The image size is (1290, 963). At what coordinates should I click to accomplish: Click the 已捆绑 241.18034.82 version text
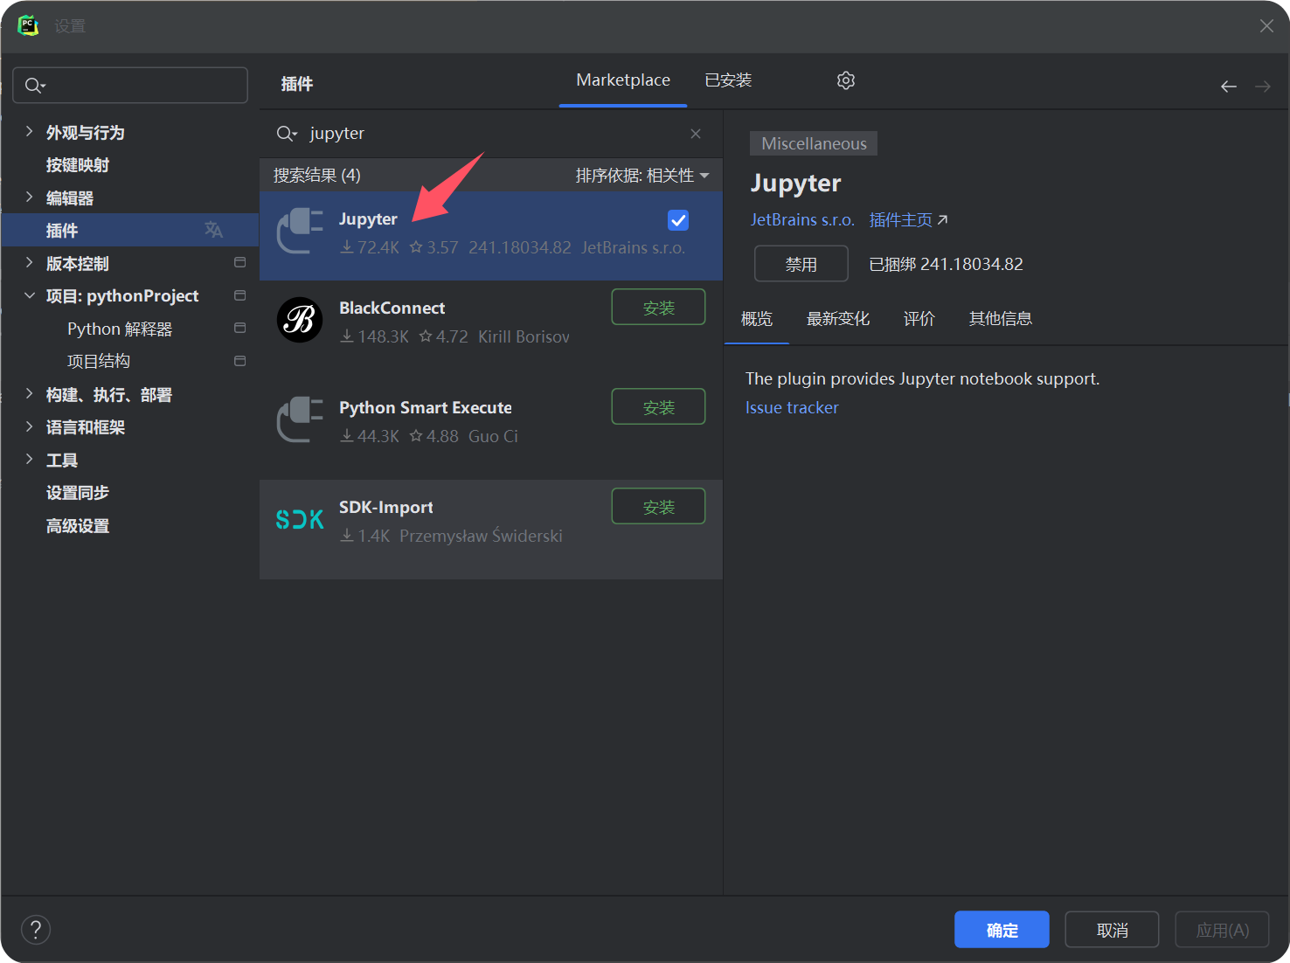pos(946,264)
